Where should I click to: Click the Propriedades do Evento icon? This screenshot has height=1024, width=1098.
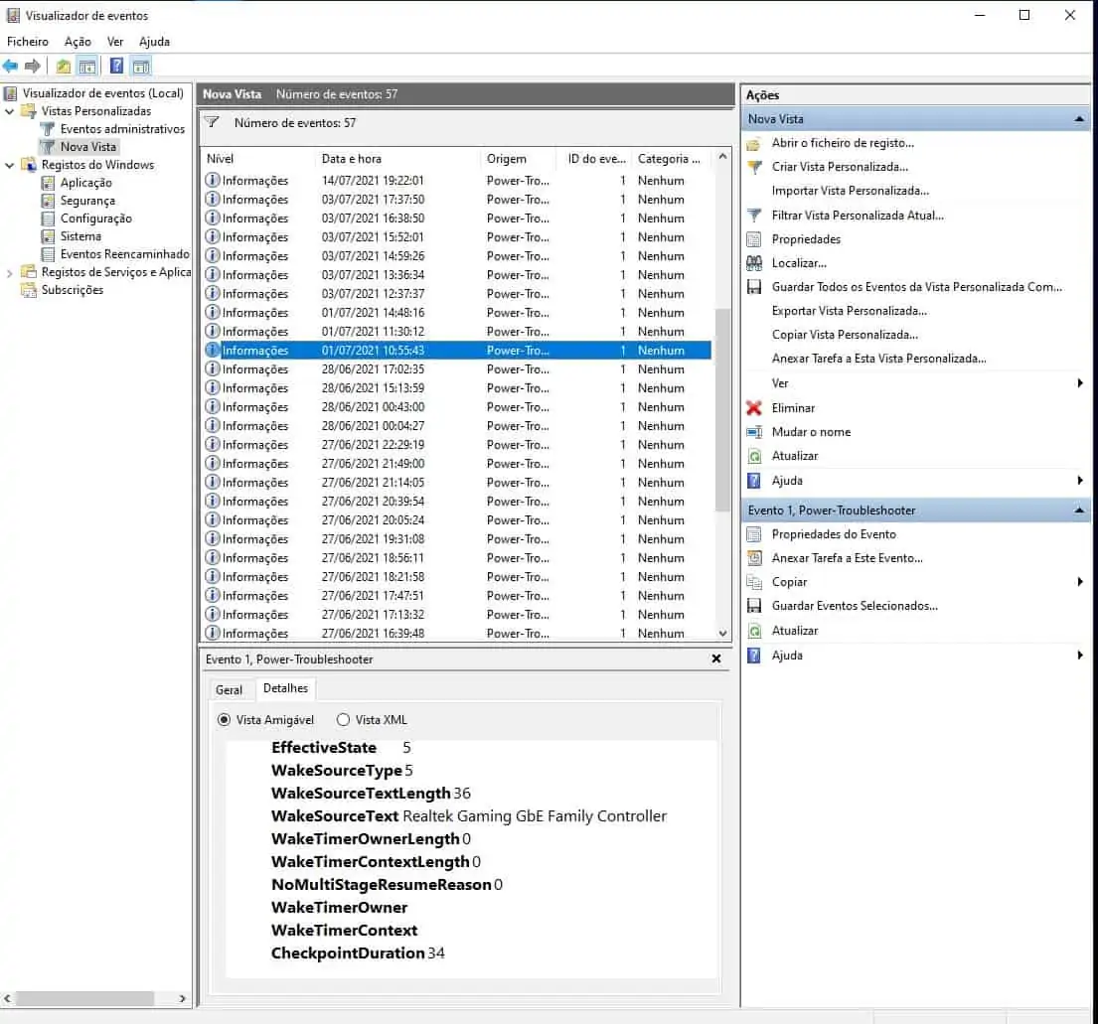(754, 534)
